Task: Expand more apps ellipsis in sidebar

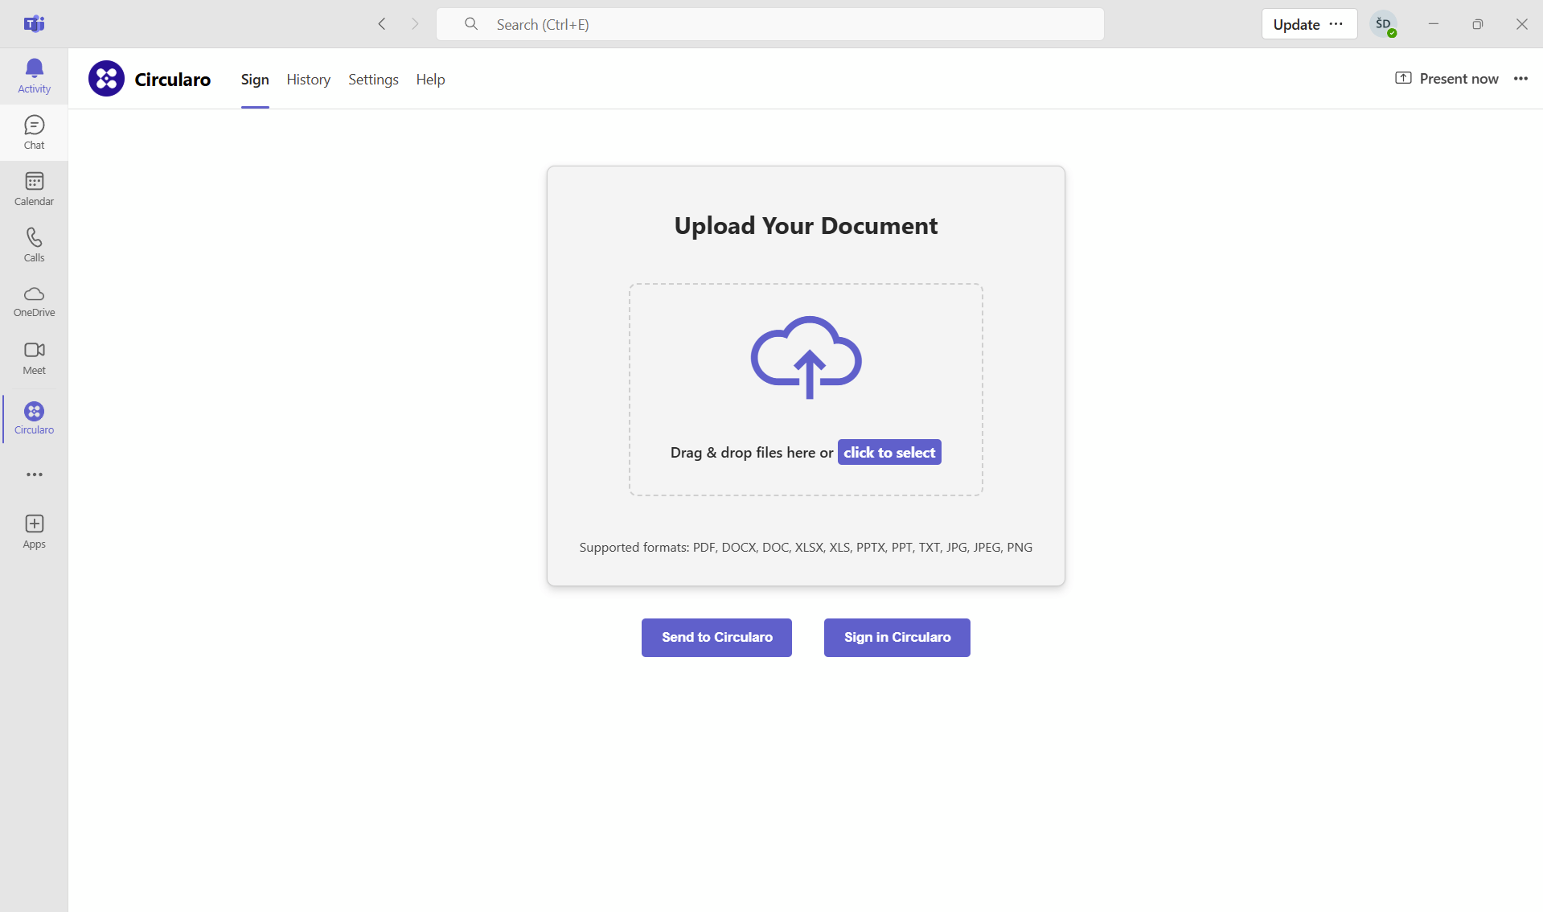Action: 34,474
